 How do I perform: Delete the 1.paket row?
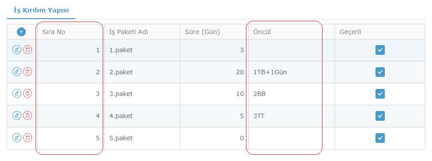tap(28, 50)
